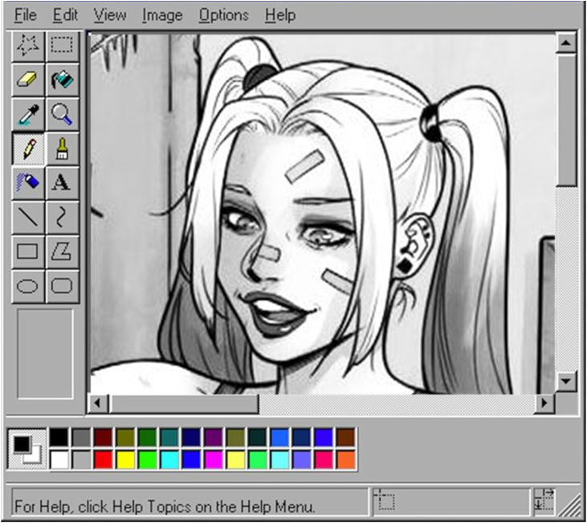The width and height of the screenshot is (587, 523).
Task: Open the Options menu
Action: pos(224,15)
